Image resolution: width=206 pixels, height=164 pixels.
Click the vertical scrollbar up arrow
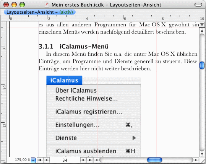[x=202, y=31]
